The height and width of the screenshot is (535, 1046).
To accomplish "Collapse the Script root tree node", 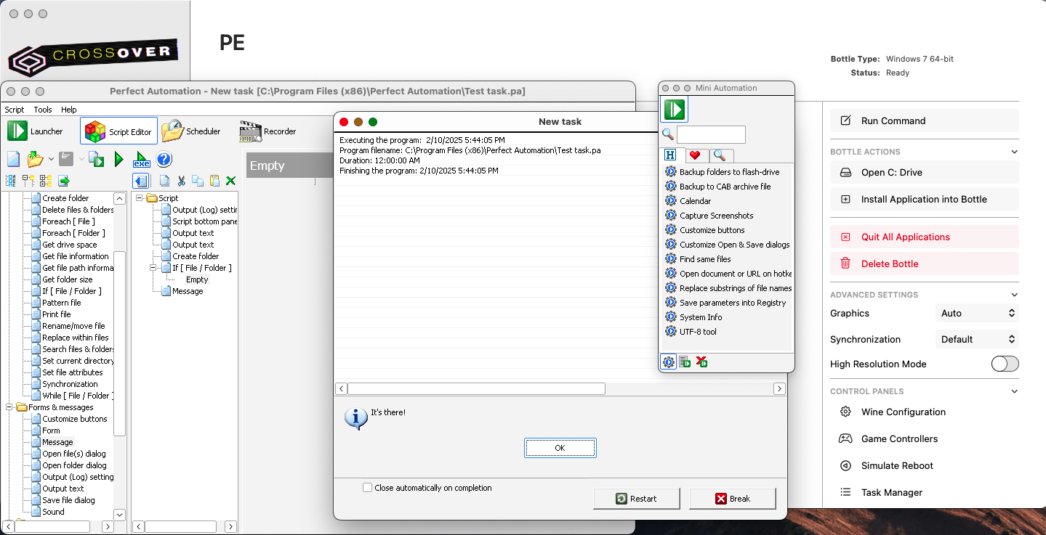I will tap(140, 198).
